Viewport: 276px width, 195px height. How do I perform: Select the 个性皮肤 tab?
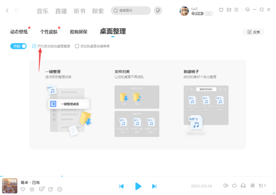click(49, 32)
